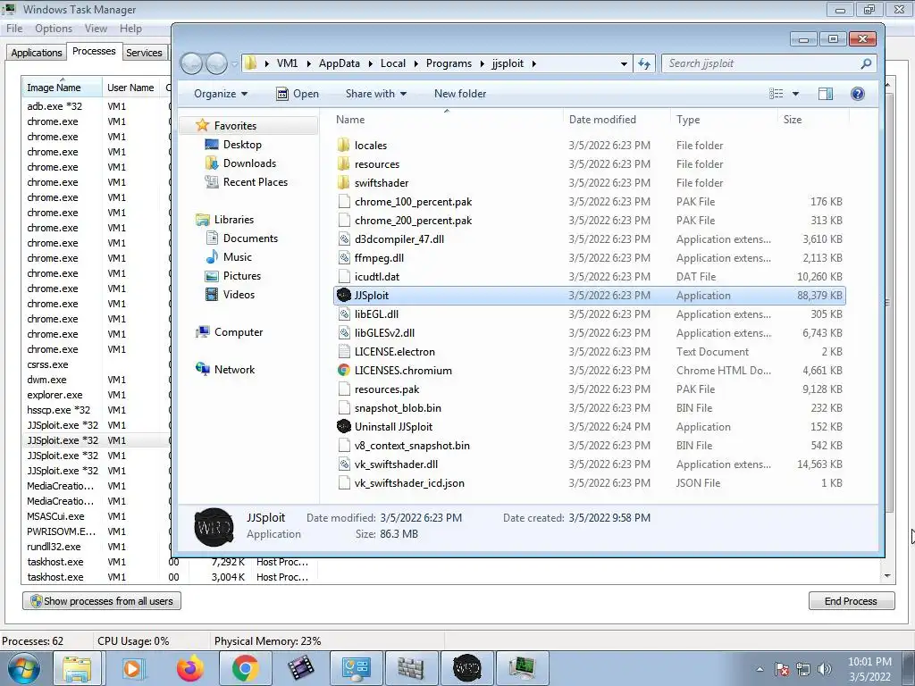
Task: Click the New folder button
Action: (460, 93)
